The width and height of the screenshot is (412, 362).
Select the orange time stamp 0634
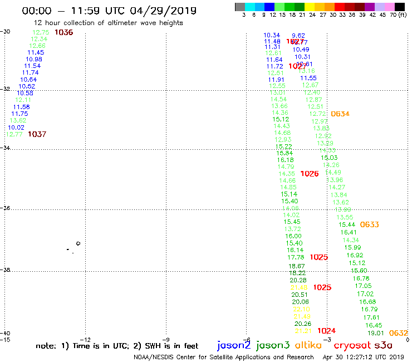click(340, 114)
